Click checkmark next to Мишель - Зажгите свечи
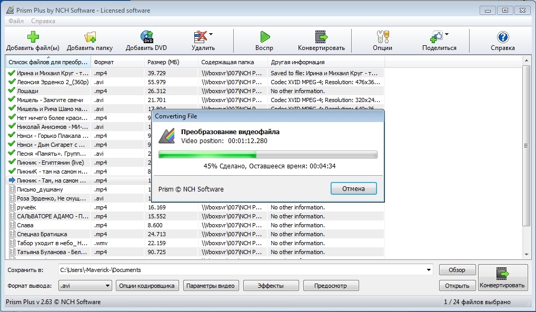Image resolution: width=536 pixels, height=312 pixels. tap(12, 100)
